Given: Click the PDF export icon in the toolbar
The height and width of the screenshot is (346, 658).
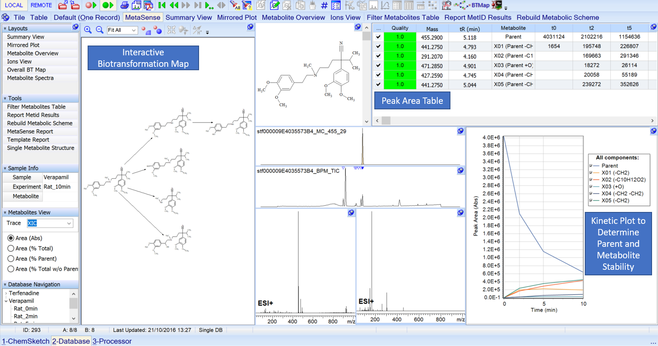Looking at the screenshot, I should click(x=148, y=6).
